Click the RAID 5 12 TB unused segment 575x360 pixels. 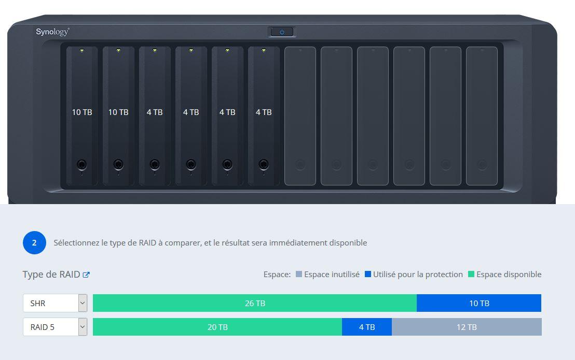[x=467, y=327]
